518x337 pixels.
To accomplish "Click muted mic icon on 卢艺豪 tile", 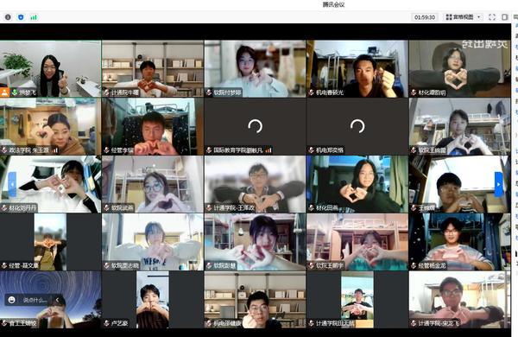I will 106,323.
